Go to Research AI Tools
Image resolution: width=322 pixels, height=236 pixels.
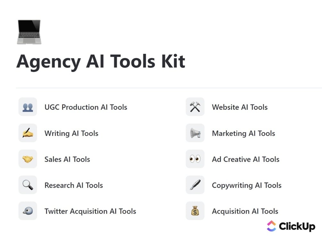point(73,185)
